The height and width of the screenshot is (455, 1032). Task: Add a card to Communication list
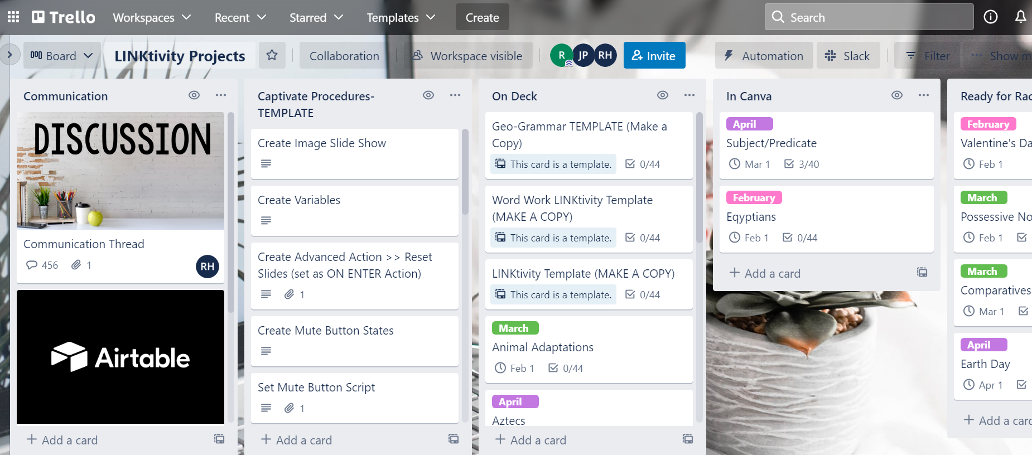click(x=62, y=439)
